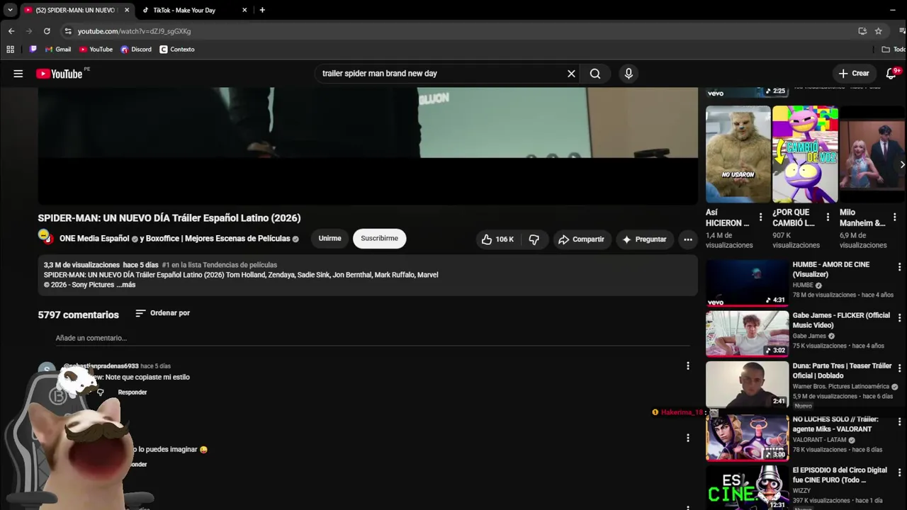Open options on sebastianpradenas6933 comment

click(x=687, y=365)
